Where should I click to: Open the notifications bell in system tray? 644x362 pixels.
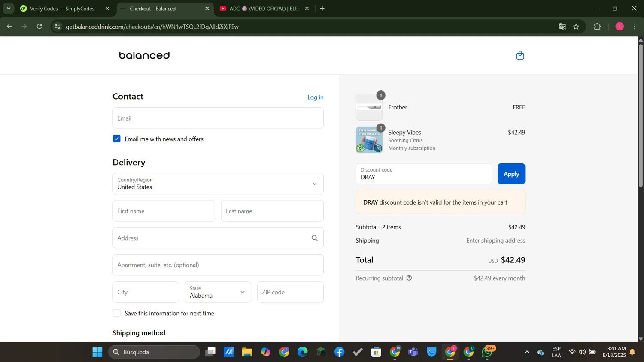pos(632,352)
